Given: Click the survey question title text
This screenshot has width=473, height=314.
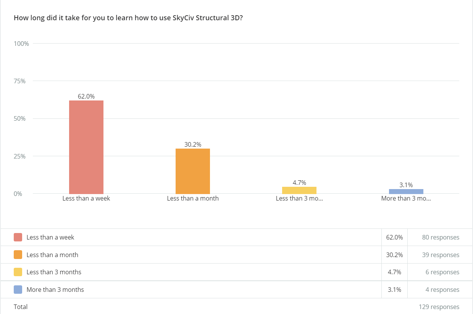Looking at the screenshot, I should click(x=128, y=18).
